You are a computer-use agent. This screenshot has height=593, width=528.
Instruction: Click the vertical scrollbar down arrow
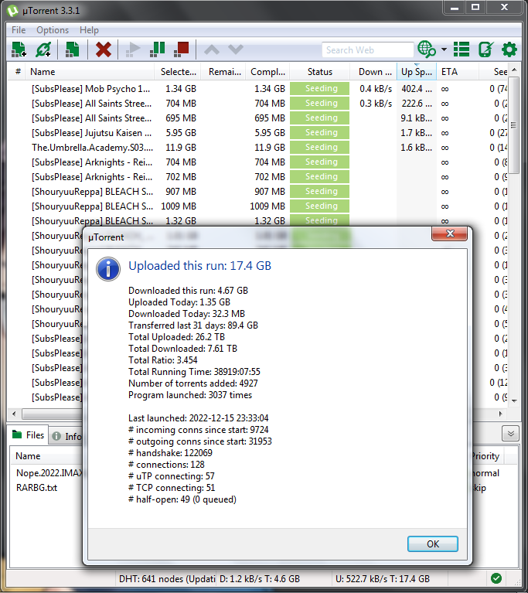point(514,401)
